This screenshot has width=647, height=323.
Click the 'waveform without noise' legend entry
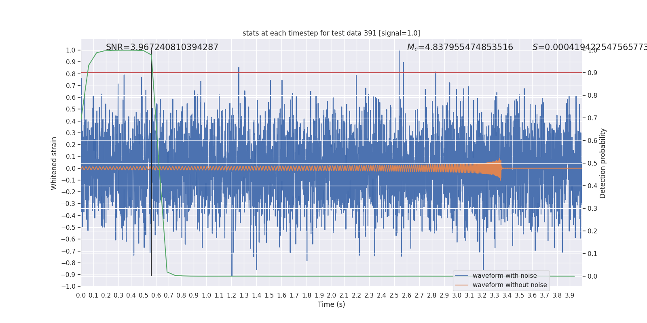[x=510, y=285]
